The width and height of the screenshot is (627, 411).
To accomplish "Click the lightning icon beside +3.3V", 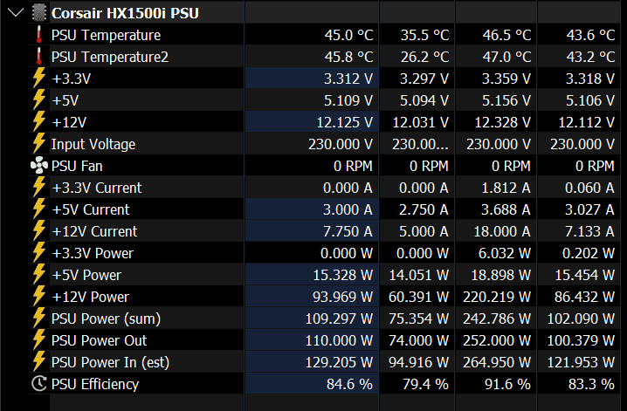I will (38, 78).
